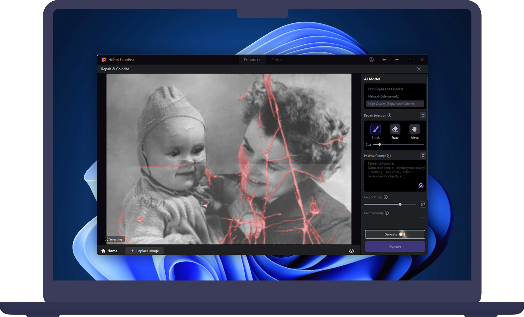Choose Natural (Colorize only) model
The width and height of the screenshot is (524, 317).
coord(384,96)
